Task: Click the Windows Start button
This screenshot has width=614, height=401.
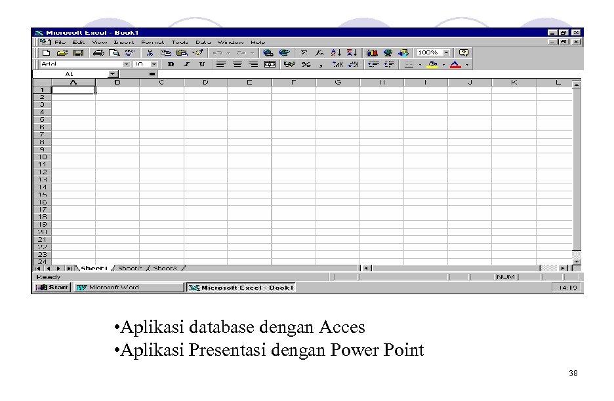Action: 52,288
